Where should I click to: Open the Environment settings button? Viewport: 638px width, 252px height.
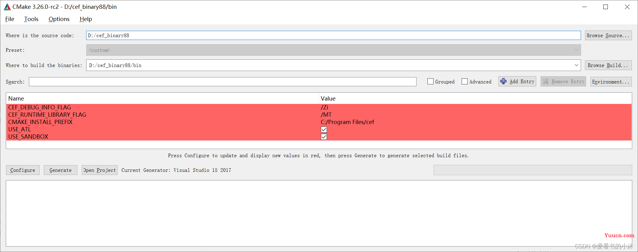pyautogui.click(x=611, y=82)
